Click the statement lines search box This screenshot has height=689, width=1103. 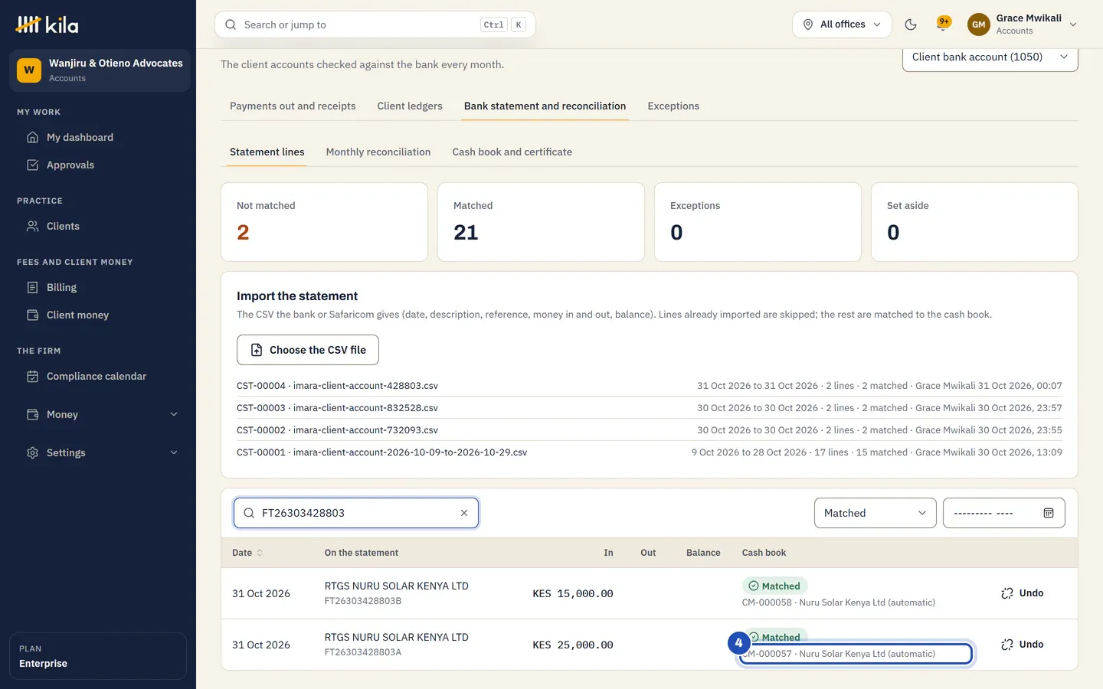(x=356, y=513)
